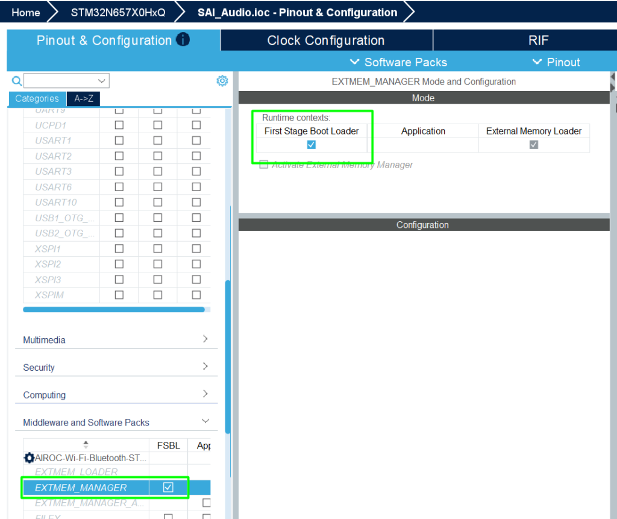
Task: Open the search field dropdown arrow
Action: (x=101, y=81)
